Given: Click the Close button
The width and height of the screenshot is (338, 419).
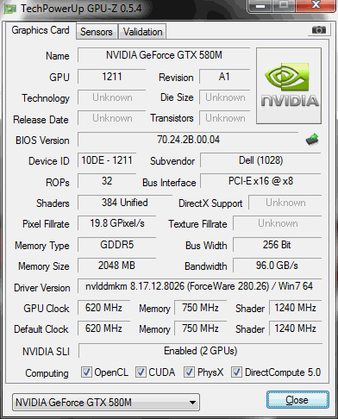Looking at the screenshot, I should coord(297,400).
